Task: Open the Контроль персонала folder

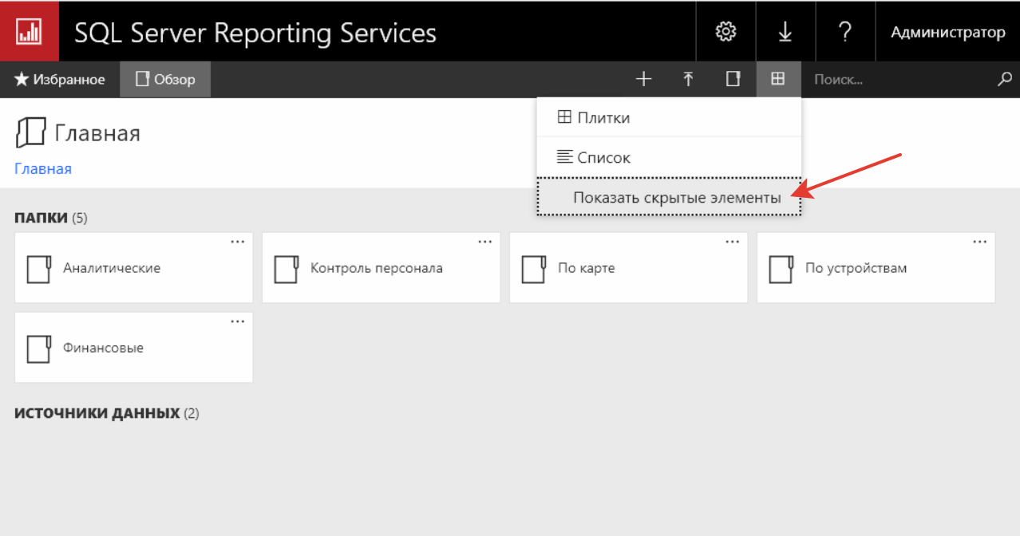Action: tap(382, 268)
